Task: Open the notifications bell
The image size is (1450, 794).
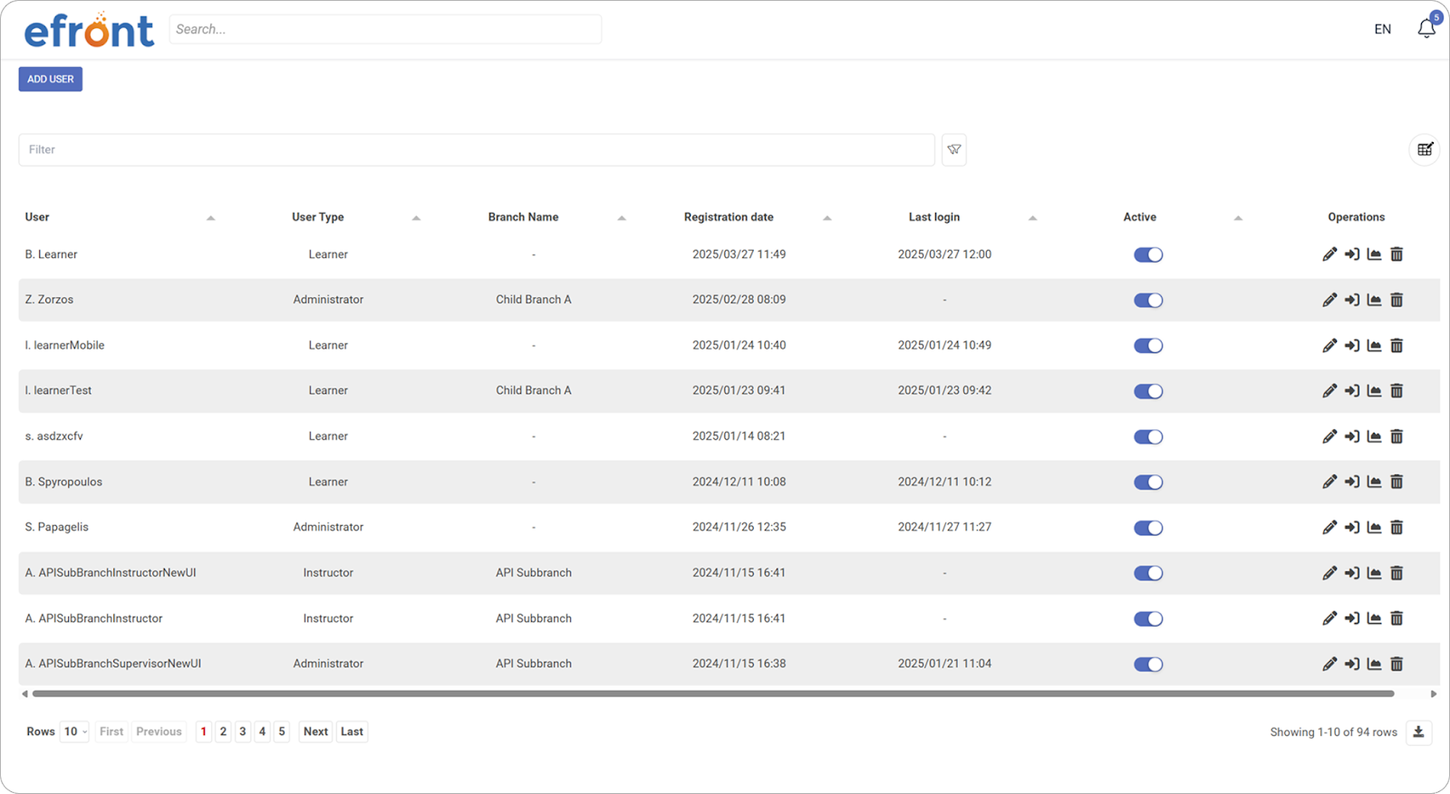Action: tap(1426, 29)
